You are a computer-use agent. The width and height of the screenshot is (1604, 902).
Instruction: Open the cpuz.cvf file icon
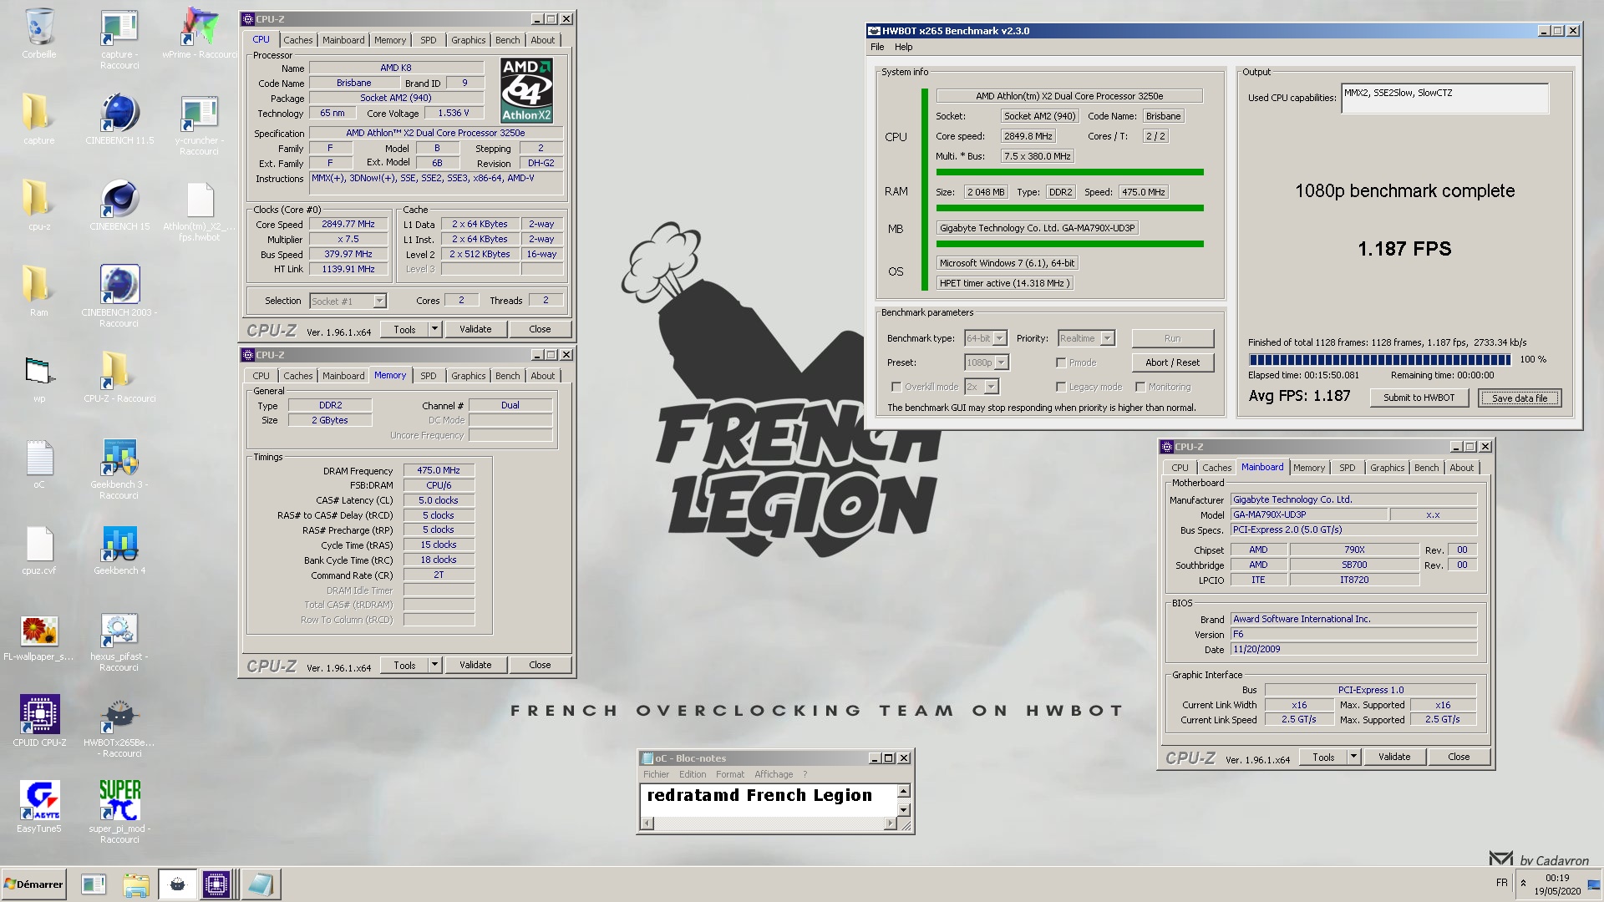coord(38,545)
